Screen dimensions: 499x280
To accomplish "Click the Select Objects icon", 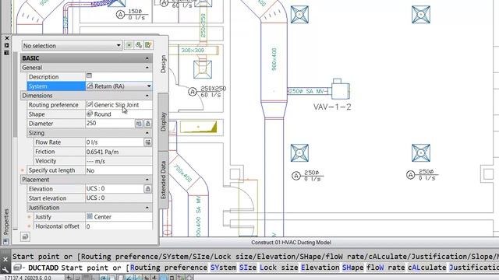I will click(x=139, y=45).
